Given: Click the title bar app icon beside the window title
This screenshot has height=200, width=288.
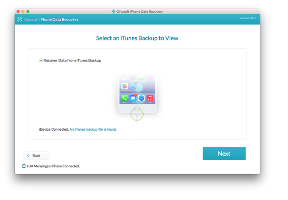Looking at the screenshot, I should tap(114, 11).
